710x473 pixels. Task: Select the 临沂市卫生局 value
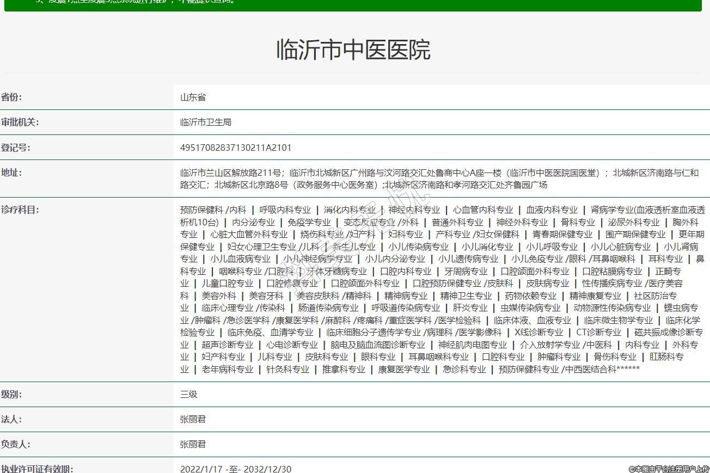206,122
